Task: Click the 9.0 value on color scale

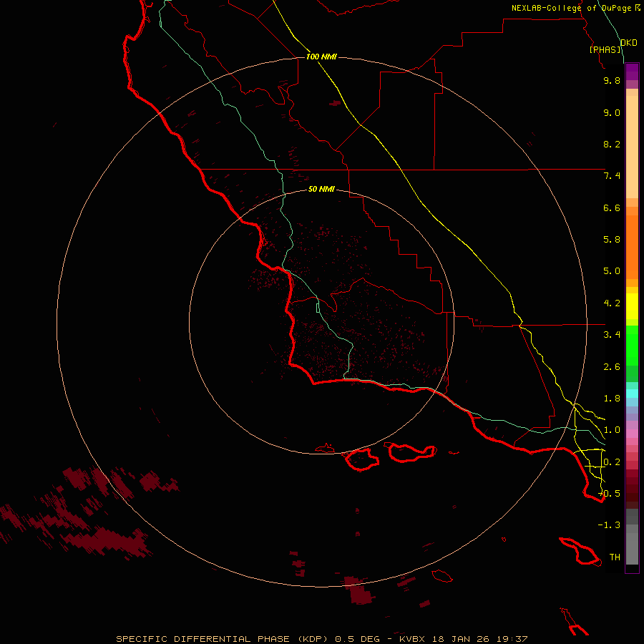Action: click(612, 112)
